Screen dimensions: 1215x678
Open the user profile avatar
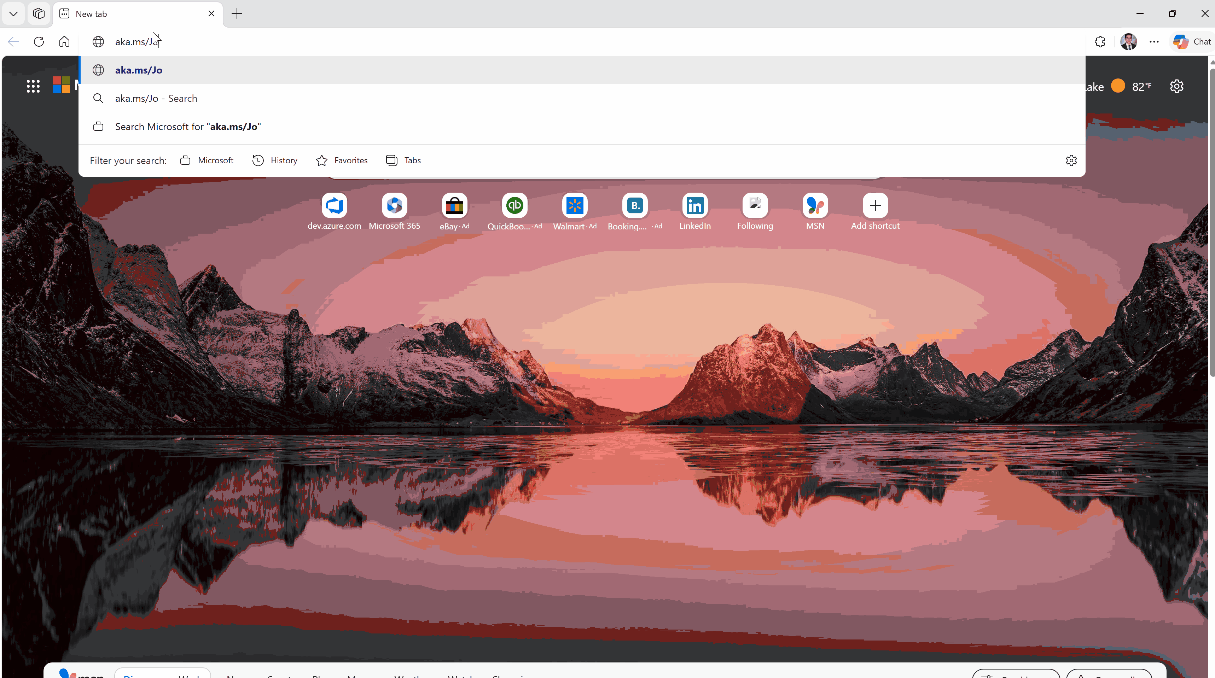1128,41
